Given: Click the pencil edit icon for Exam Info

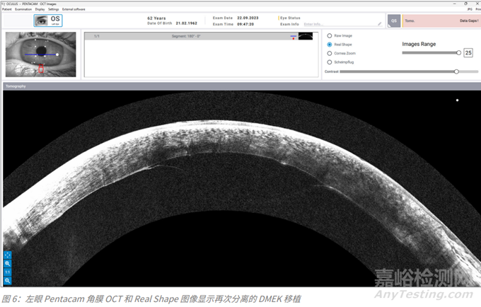Looking at the screenshot, I should coord(380,24).
